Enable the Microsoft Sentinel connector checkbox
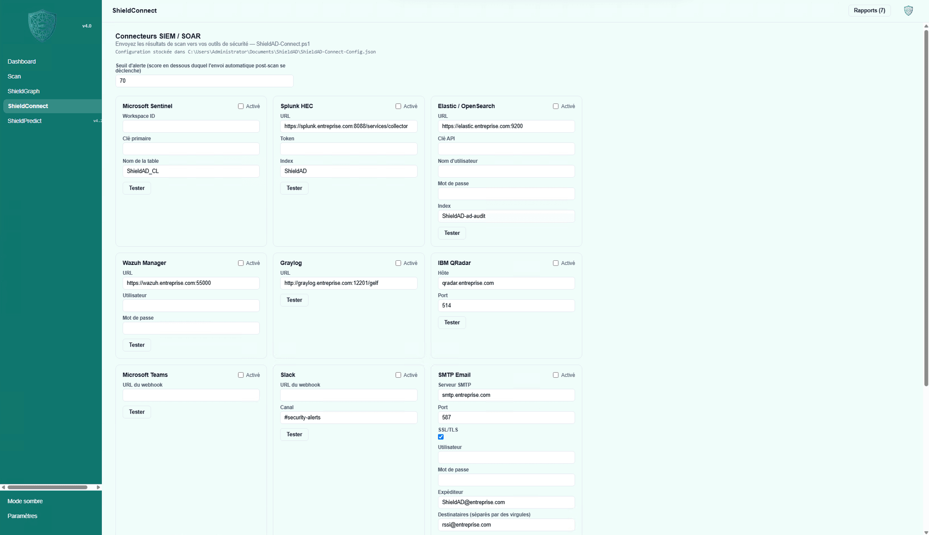This screenshot has width=929, height=535. pyautogui.click(x=241, y=106)
